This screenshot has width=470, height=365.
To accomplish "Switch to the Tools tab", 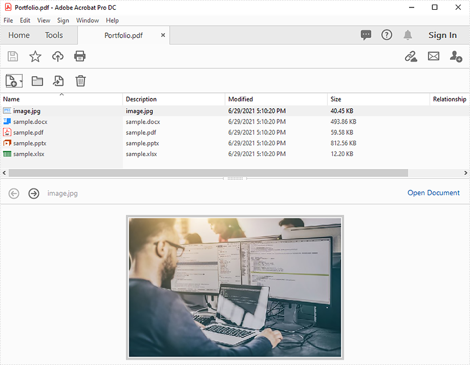I will [54, 35].
